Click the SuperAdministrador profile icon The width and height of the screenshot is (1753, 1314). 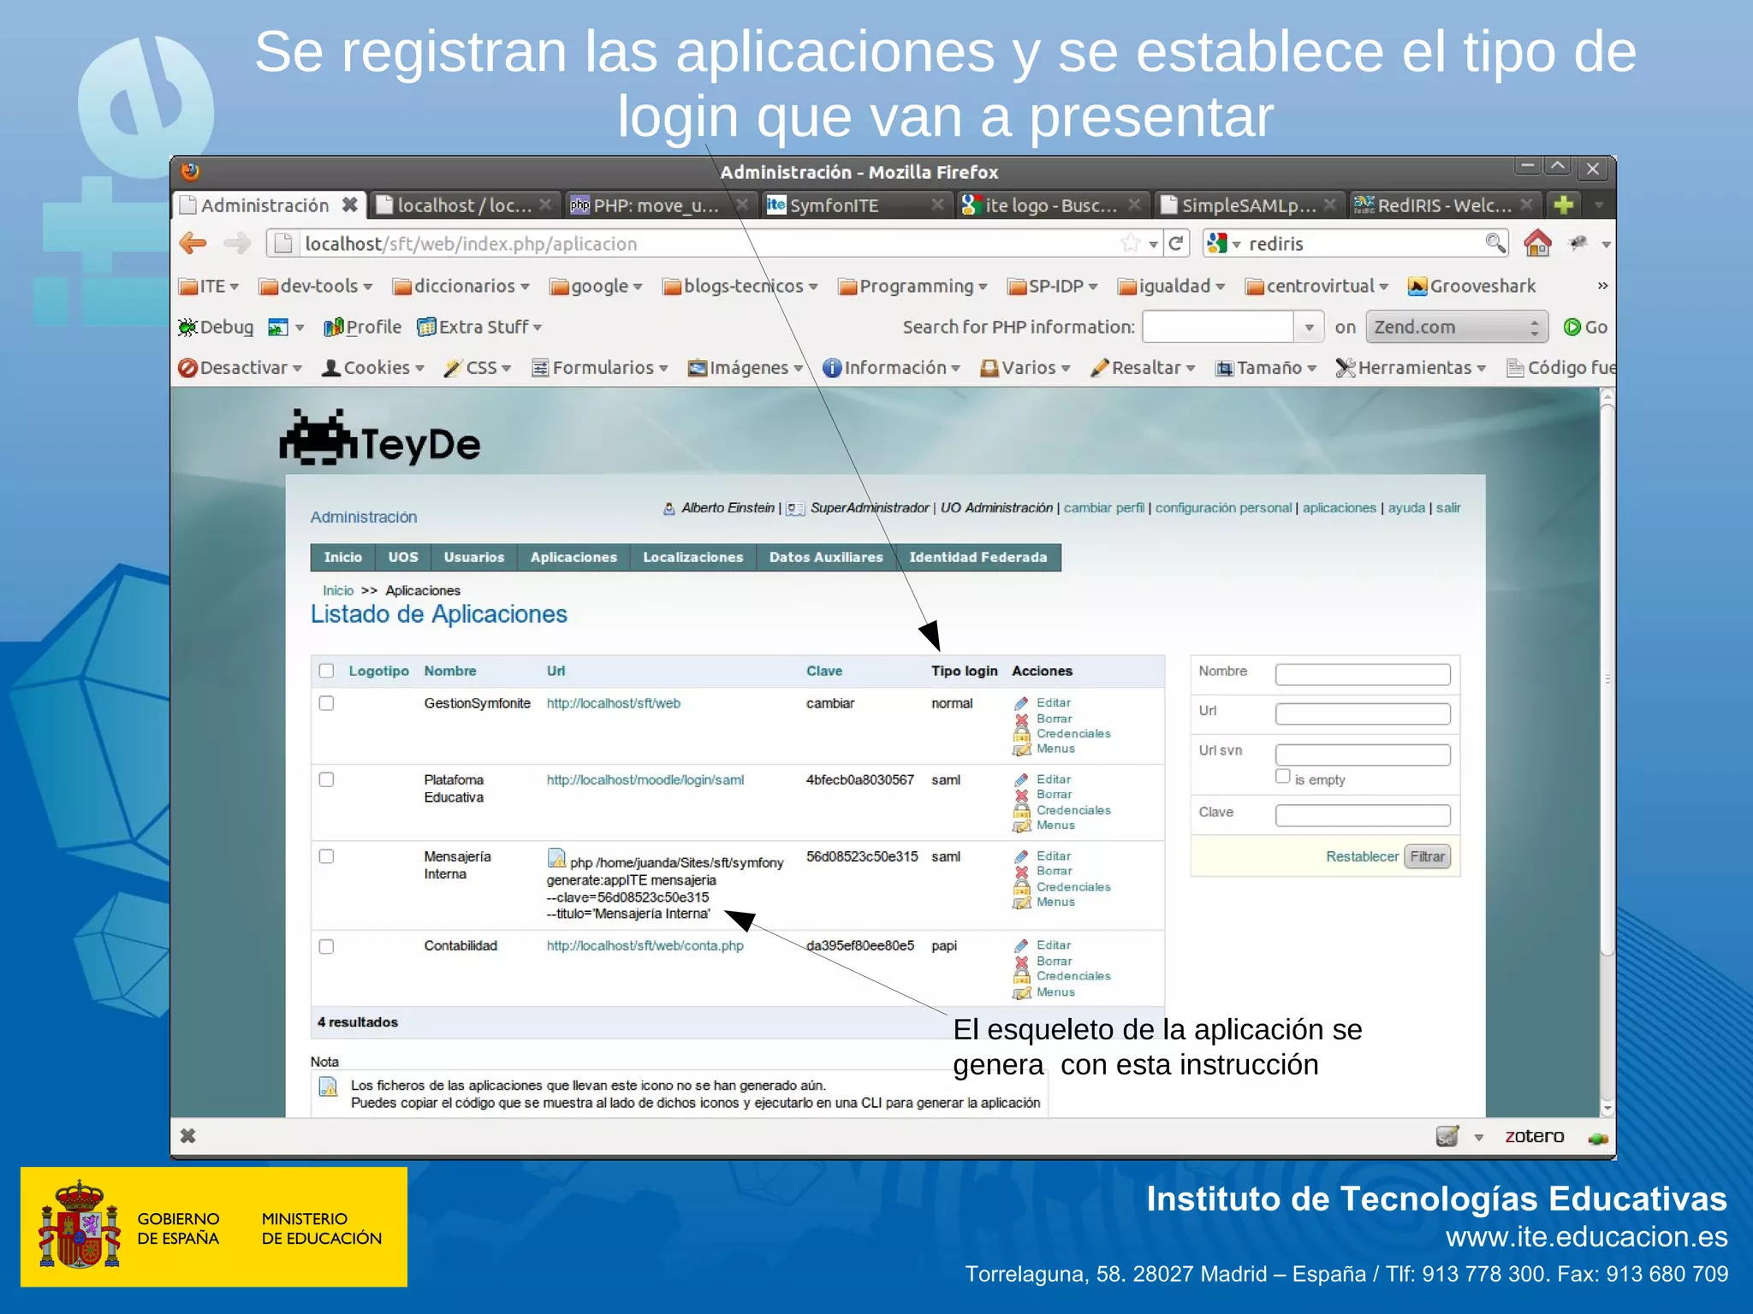pyautogui.click(x=795, y=509)
